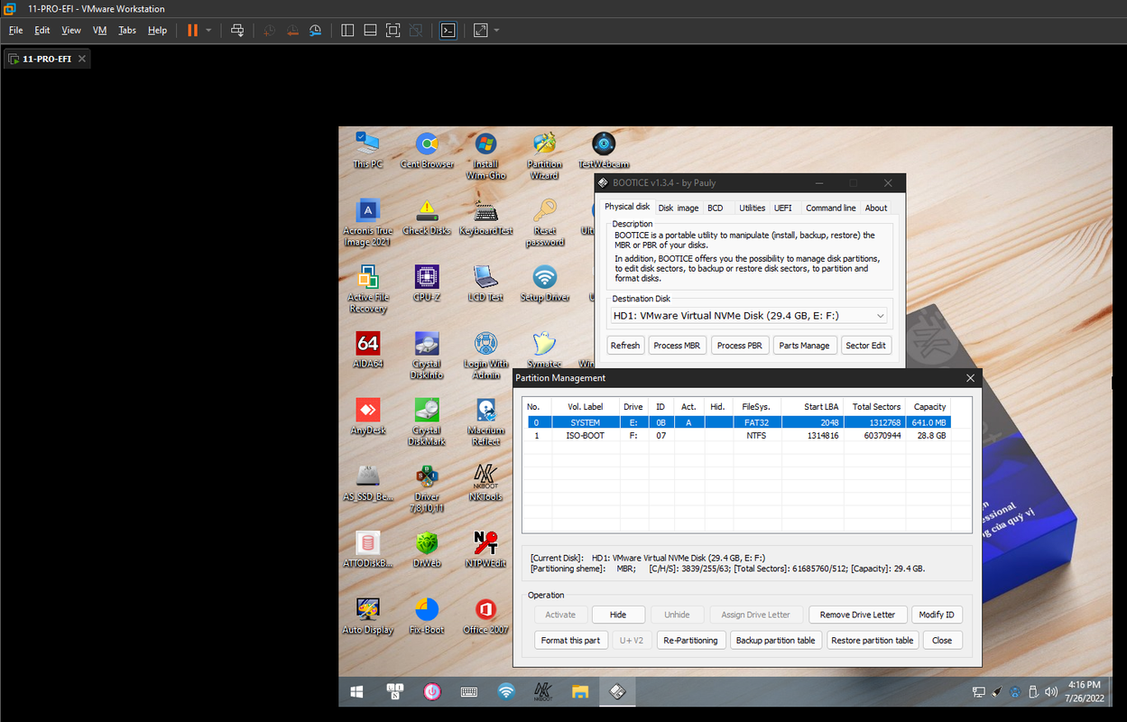
Task: Open Install Win-Gho desktop shortcut
Action: [485, 155]
